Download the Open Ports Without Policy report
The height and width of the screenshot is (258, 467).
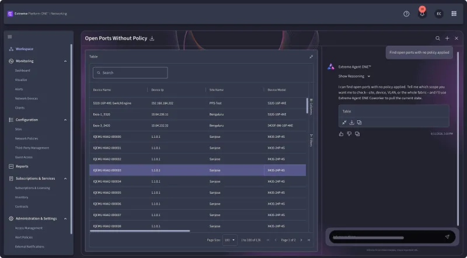[x=152, y=39]
